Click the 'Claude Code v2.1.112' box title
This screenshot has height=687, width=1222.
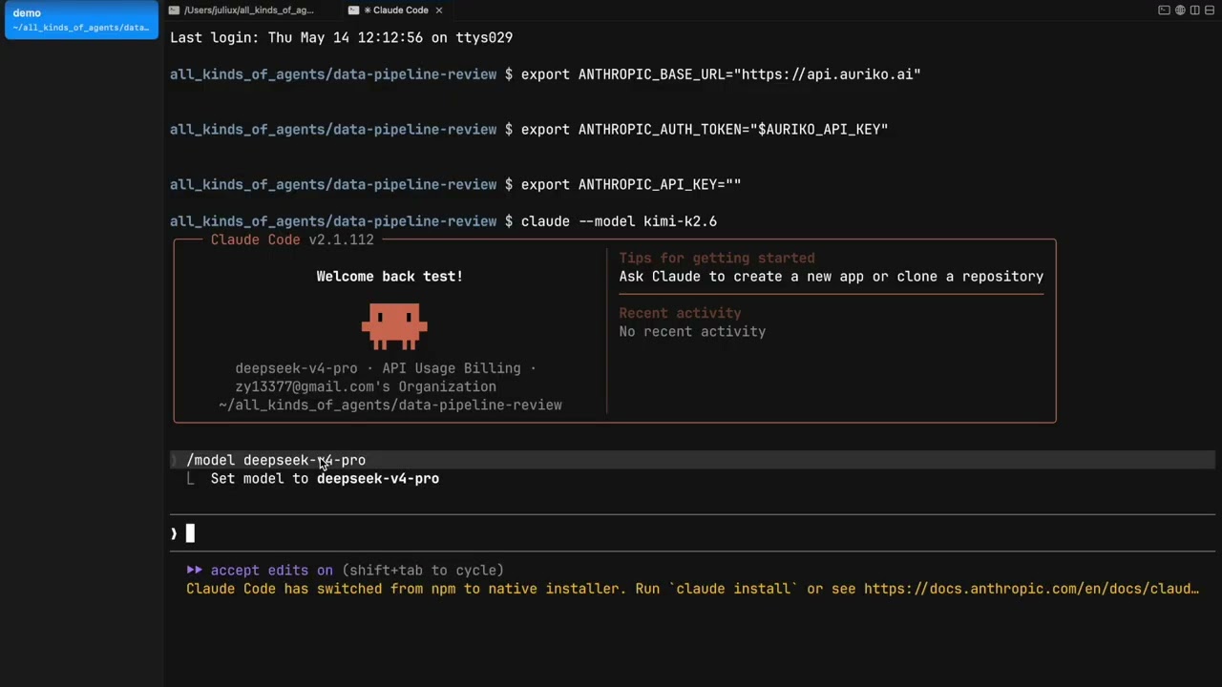point(292,239)
